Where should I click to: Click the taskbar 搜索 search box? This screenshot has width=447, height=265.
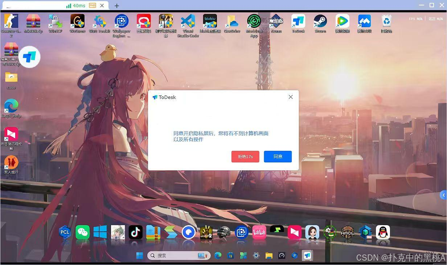click(x=179, y=256)
